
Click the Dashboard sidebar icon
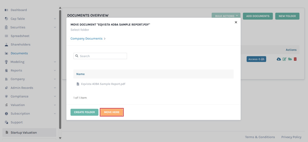(x=6, y=10)
